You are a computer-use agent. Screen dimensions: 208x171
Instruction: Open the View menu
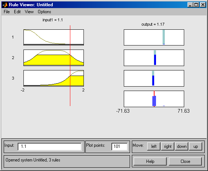click(x=29, y=12)
